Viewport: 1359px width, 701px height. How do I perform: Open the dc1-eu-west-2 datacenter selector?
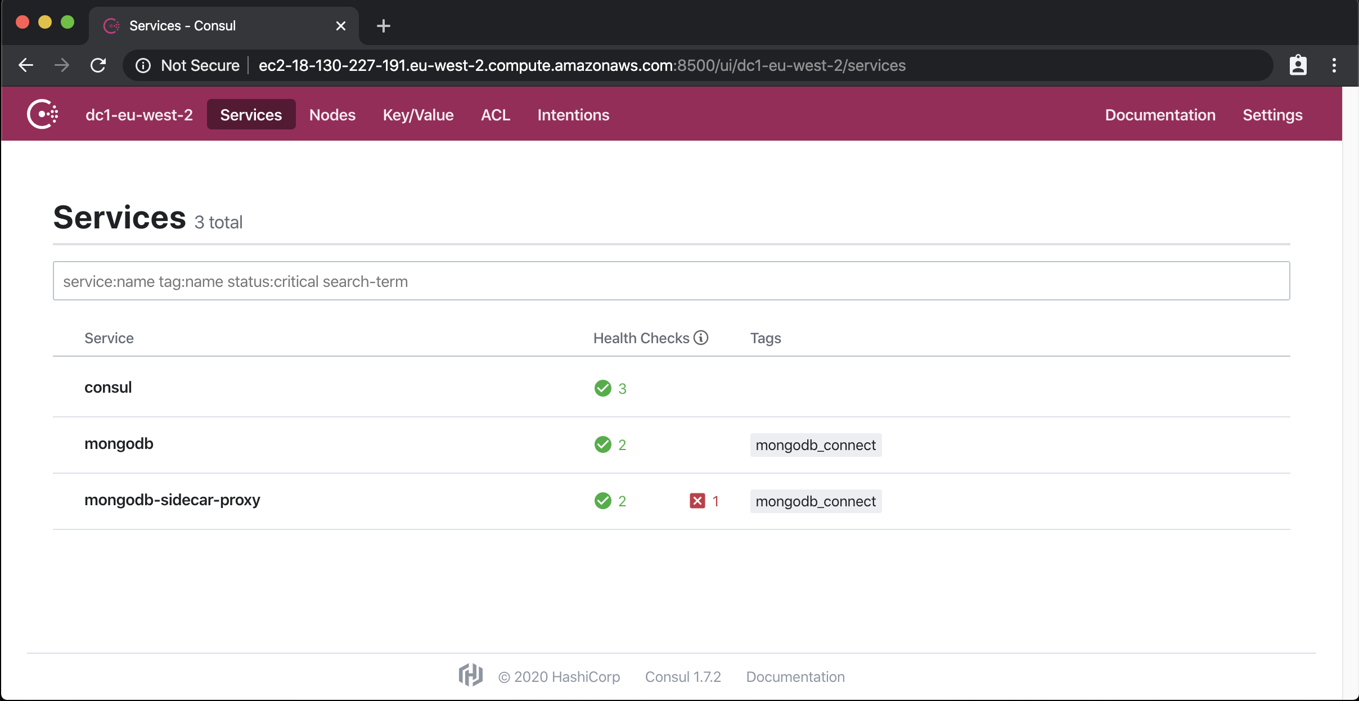139,115
